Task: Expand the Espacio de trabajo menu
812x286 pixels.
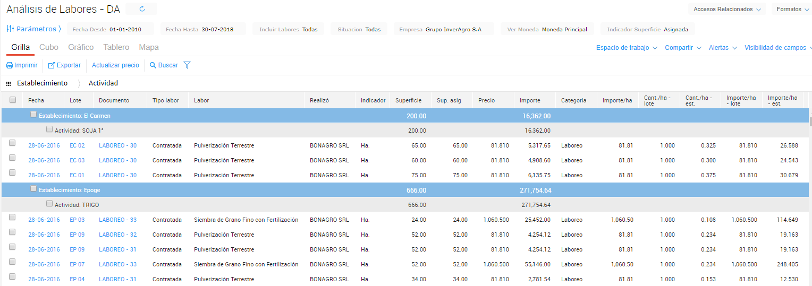Action: [627, 48]
